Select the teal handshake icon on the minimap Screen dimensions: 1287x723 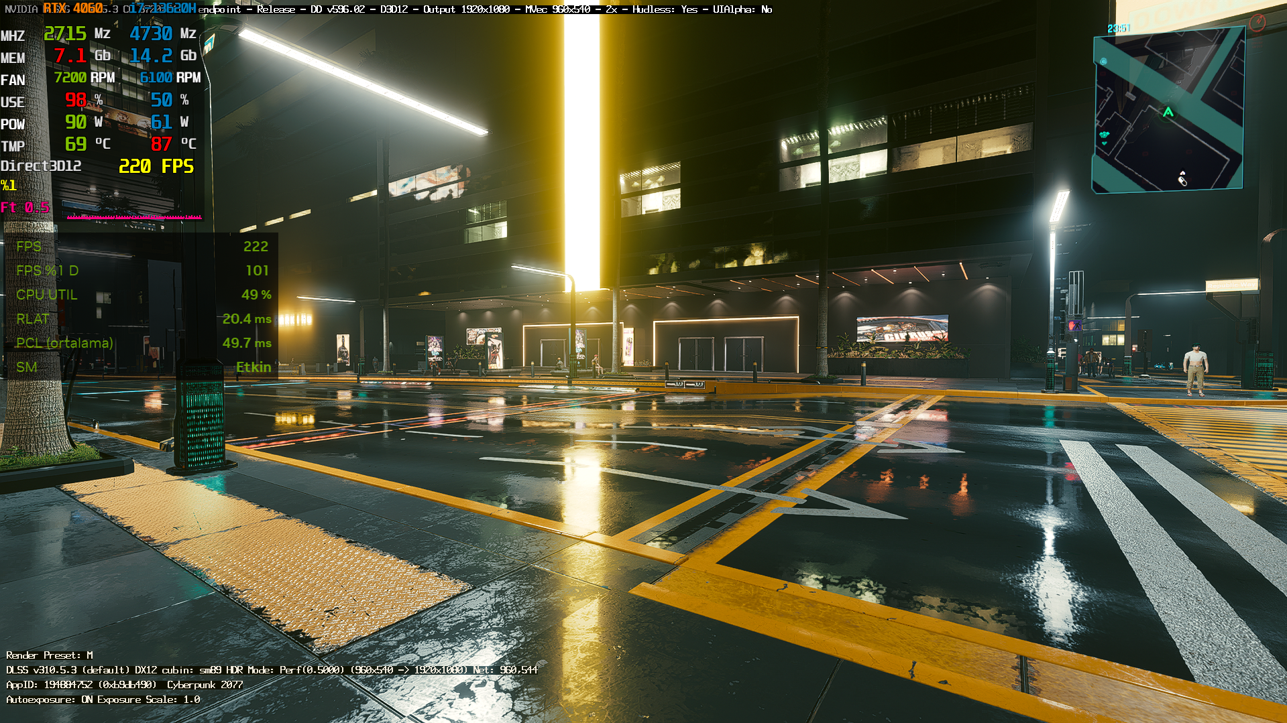click(1104, 135)
